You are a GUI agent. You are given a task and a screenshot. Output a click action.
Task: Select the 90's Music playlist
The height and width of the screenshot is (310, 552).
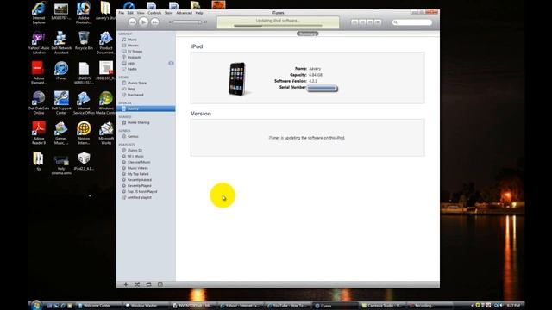(135, 156)
